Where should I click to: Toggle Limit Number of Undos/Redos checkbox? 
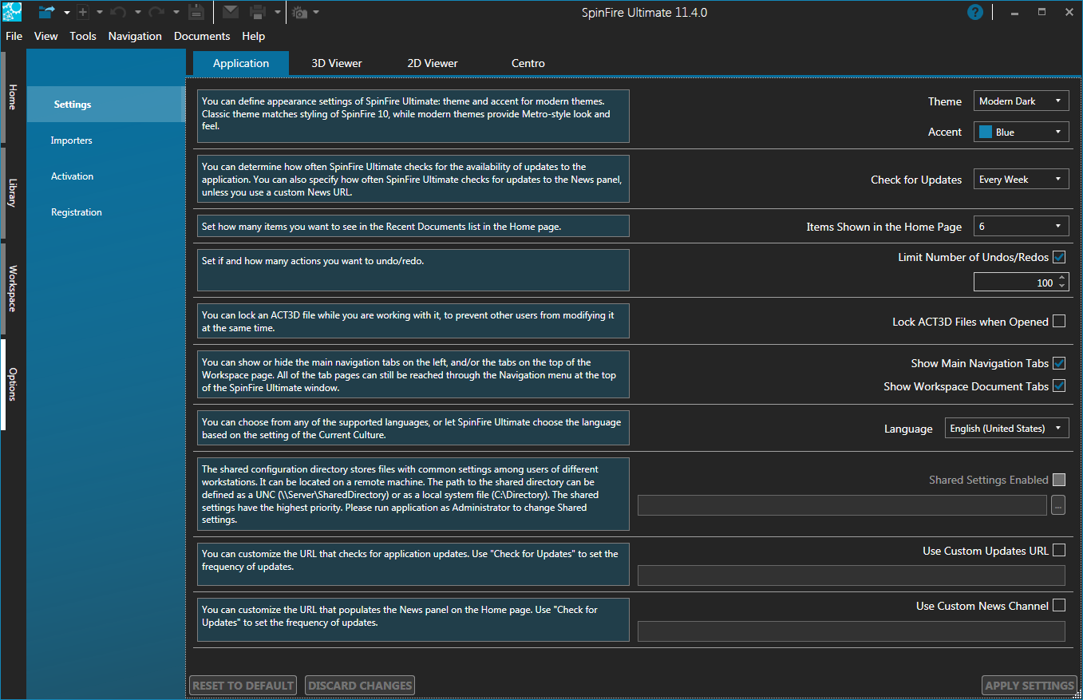pyautogui.click(x=1059, y=257)
